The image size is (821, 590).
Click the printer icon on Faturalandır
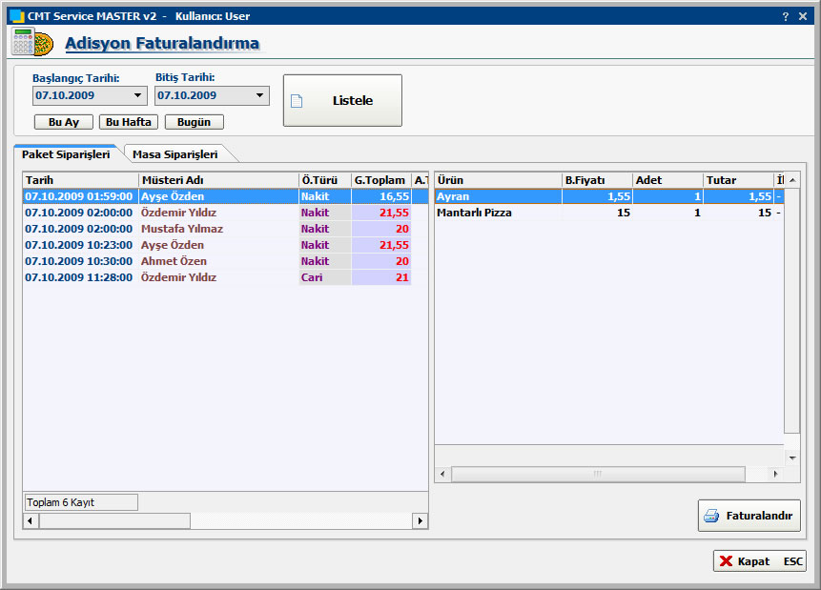[711, 516]
